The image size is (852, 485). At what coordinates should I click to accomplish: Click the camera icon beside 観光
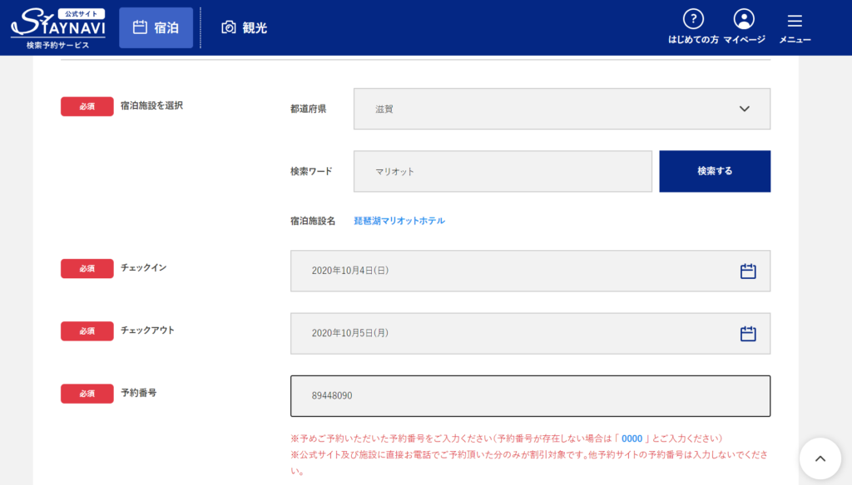point(229,27)
